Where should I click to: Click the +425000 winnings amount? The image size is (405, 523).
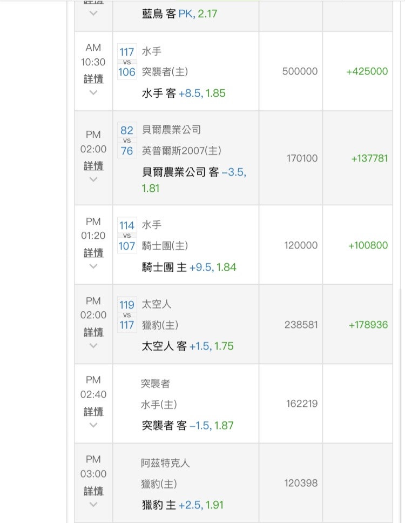click(x=367, y=71)
